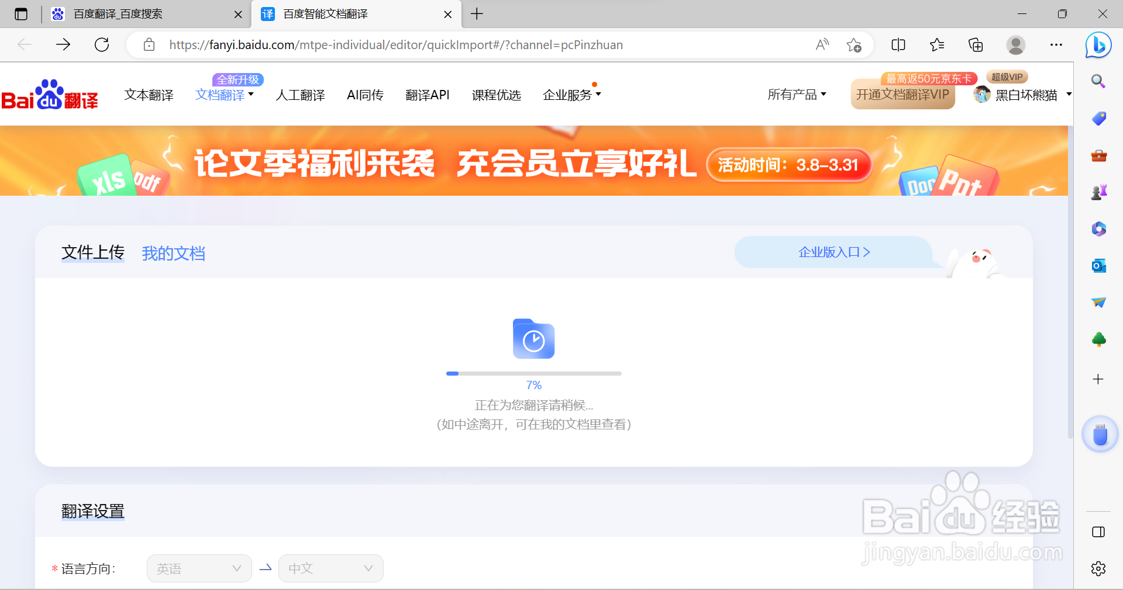Open Drop in the Edge sidebar

pos(1098,302)
